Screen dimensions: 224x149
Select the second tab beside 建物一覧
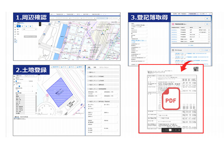click(x=24, y=117)
